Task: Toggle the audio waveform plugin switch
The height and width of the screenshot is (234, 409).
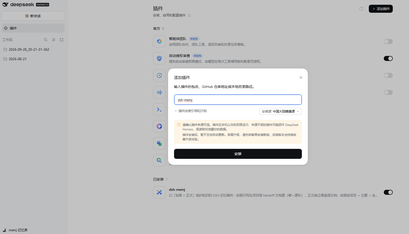Action: (388, 92)
